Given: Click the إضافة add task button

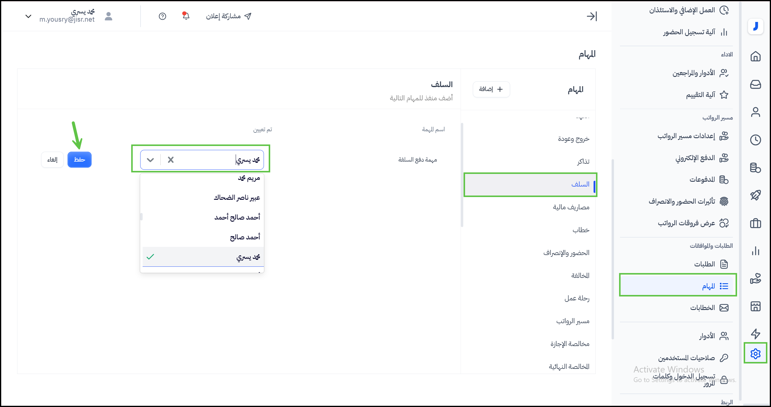Looking at the screenshot, I should click(x=491, y=89).
